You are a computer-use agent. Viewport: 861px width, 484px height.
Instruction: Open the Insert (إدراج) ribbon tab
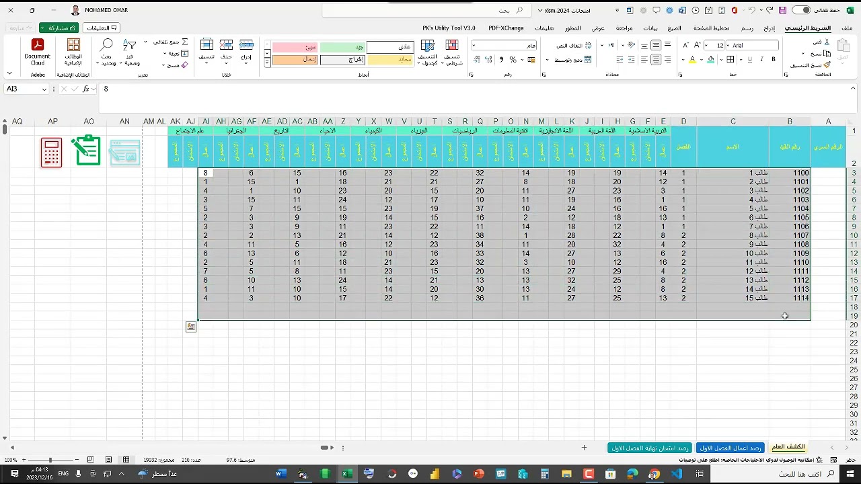pyautogui.click(x=769, y=28)
